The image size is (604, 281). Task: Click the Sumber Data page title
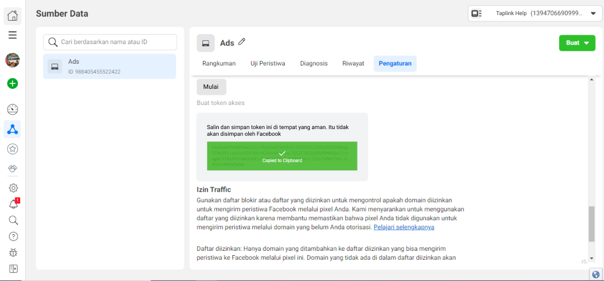(62, 14)
